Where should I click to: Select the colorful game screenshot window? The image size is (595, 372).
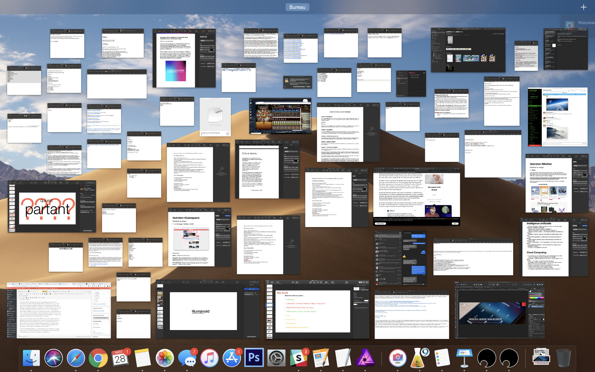pyautogui.click(x=280, y=115)
